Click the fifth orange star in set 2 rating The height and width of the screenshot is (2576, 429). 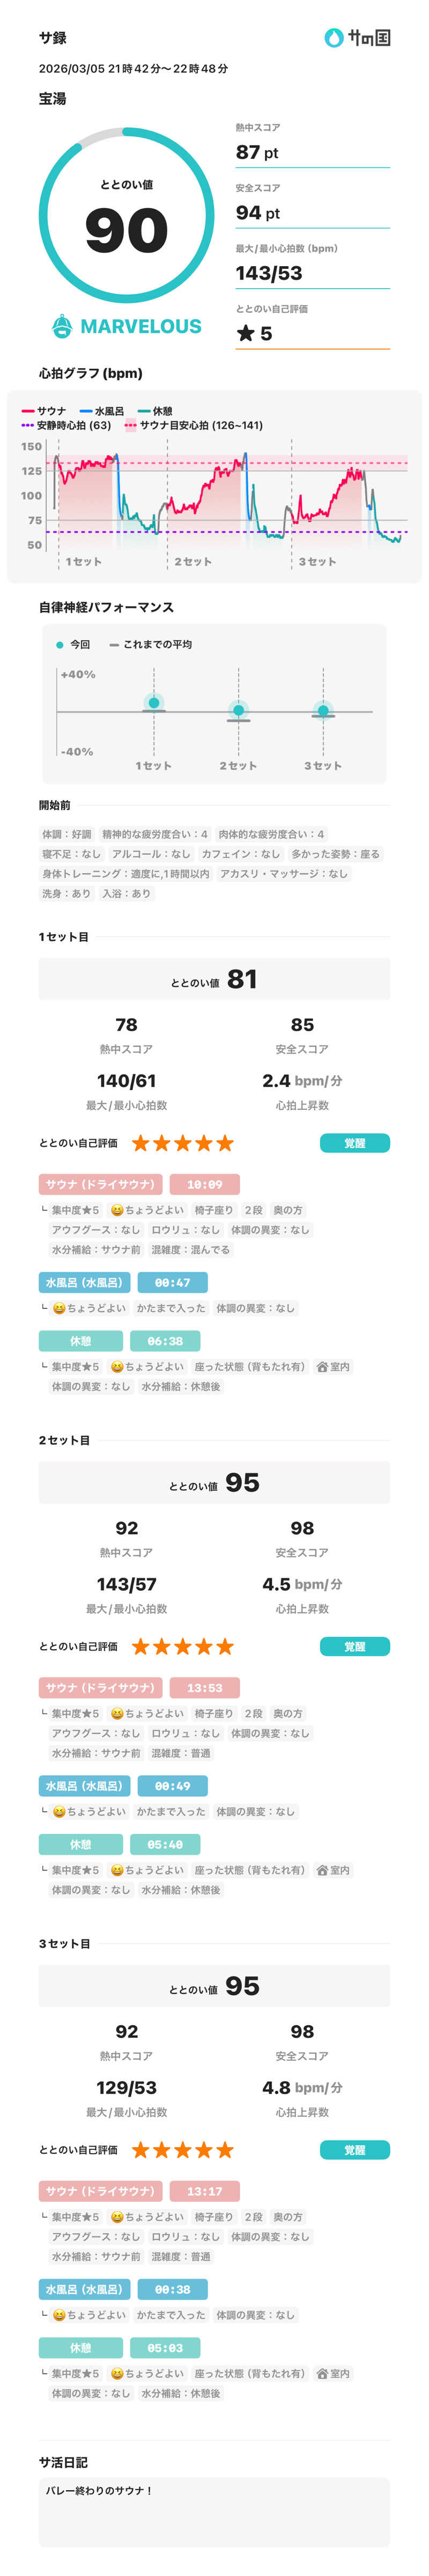[225, 1646]
